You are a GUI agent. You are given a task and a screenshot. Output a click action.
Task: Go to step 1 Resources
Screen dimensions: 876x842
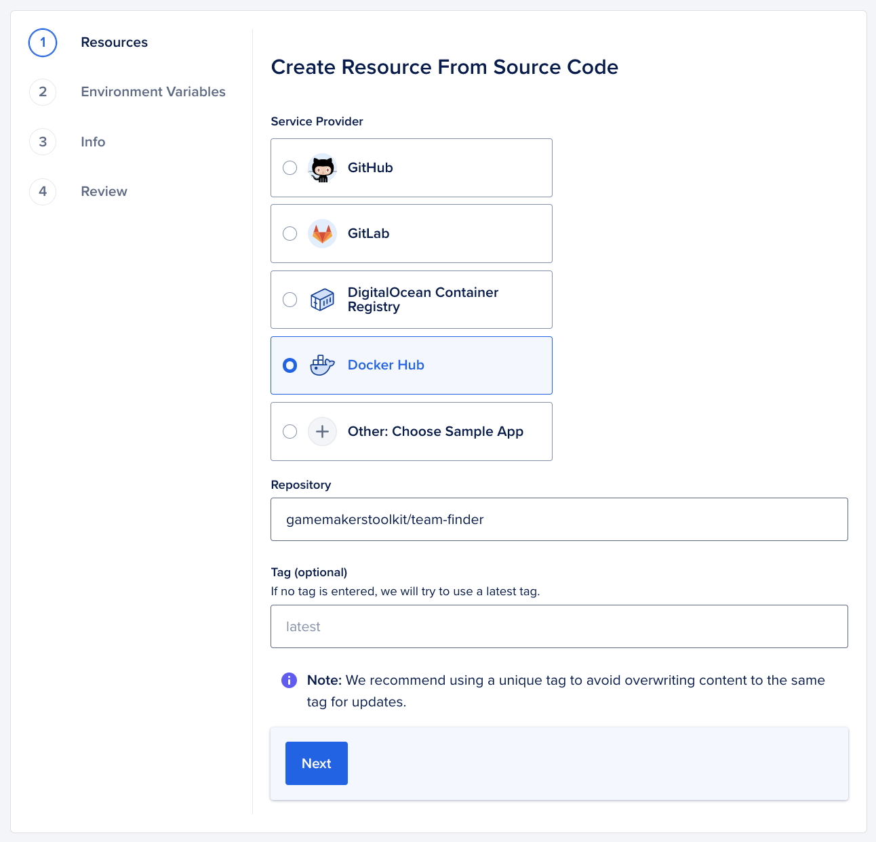[x=114, y=42]
